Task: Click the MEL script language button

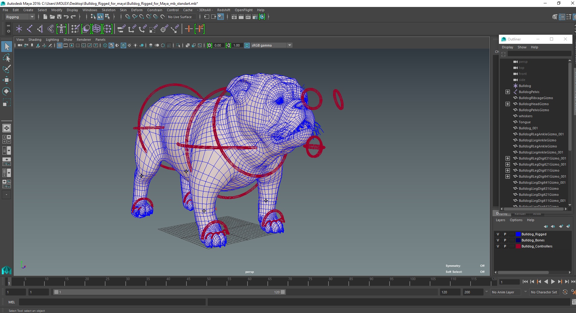Action: coord(11,302)
